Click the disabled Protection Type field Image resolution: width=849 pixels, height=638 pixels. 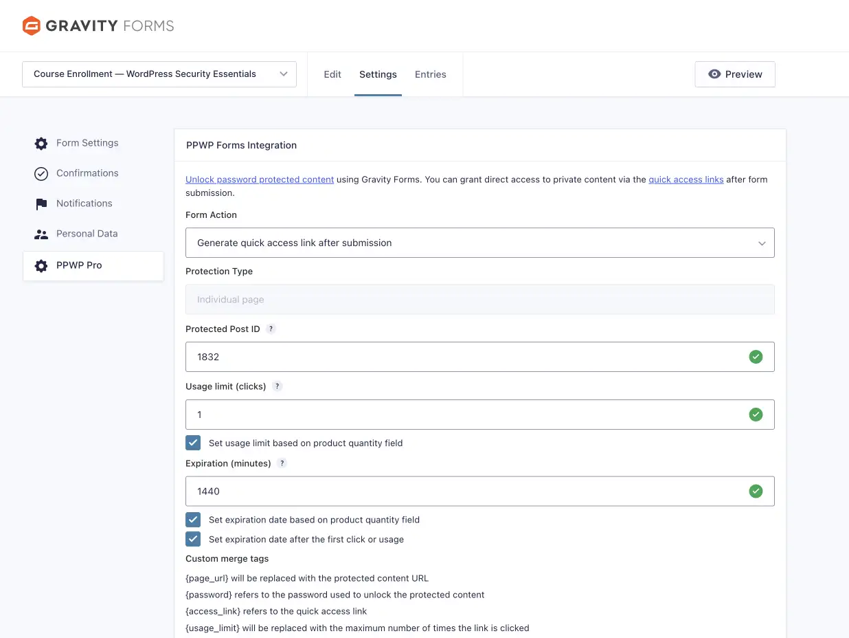point(480,300)
